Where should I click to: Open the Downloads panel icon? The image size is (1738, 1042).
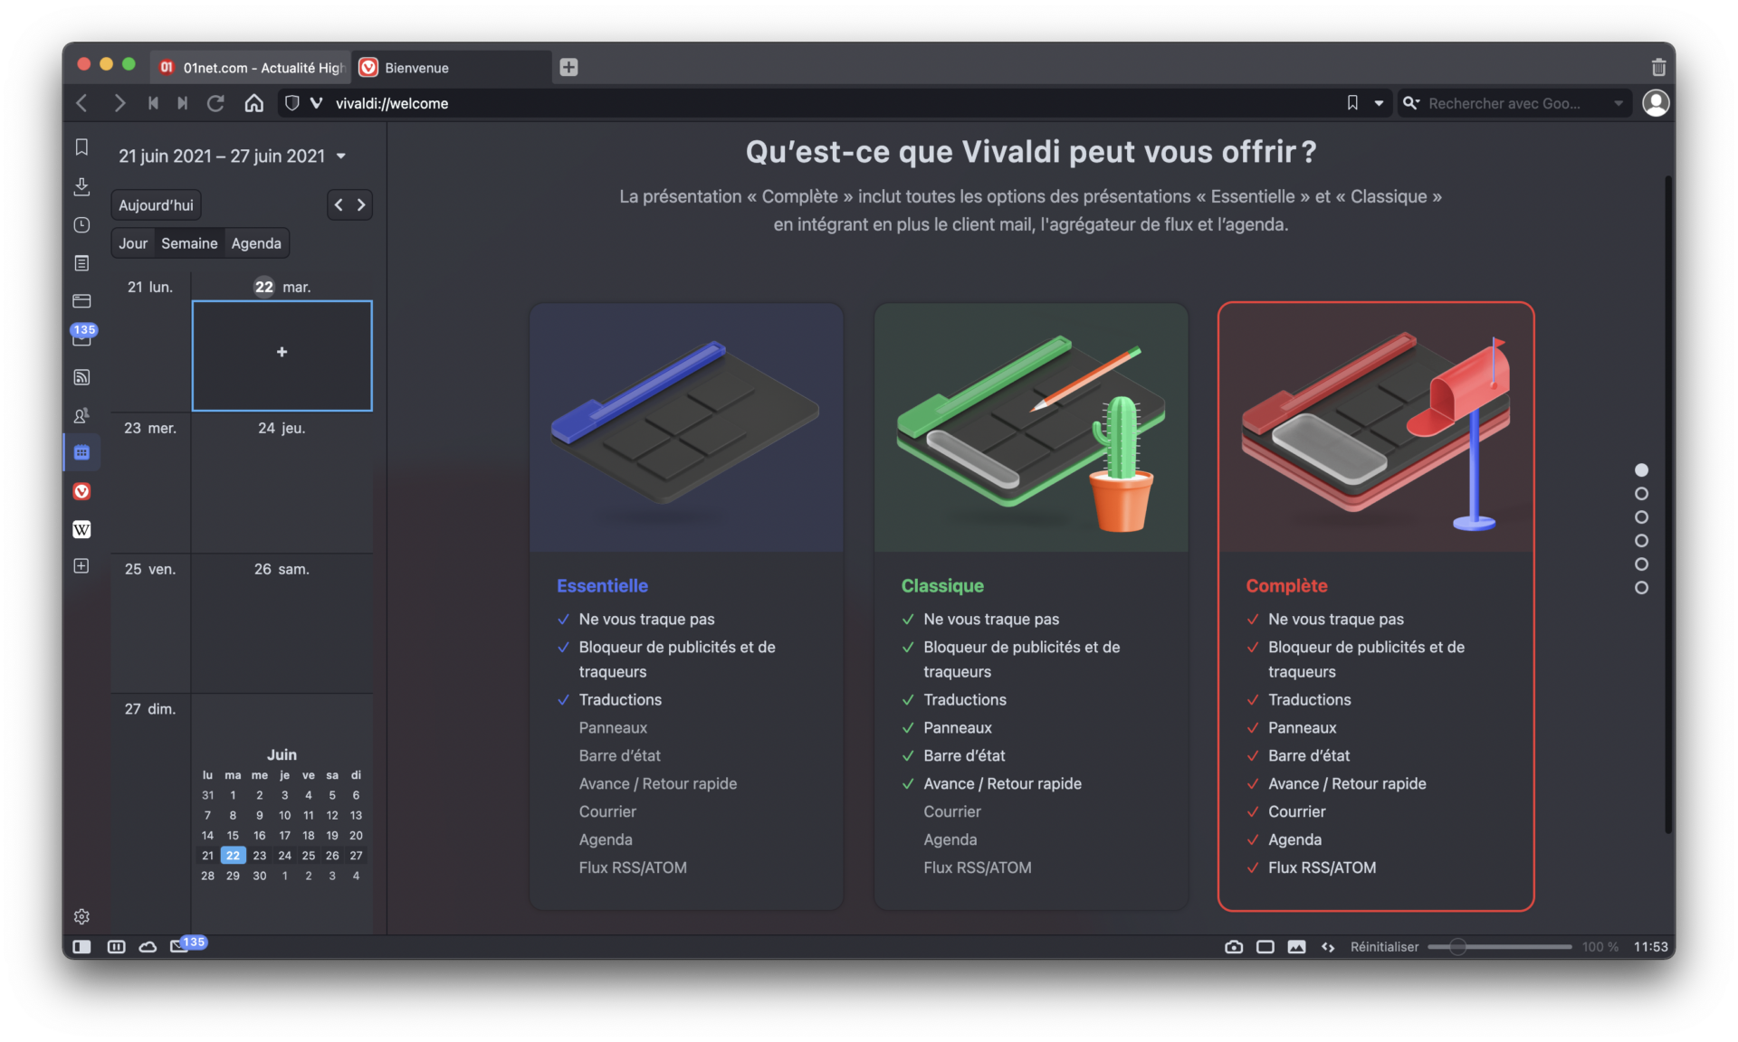point(81,185)
